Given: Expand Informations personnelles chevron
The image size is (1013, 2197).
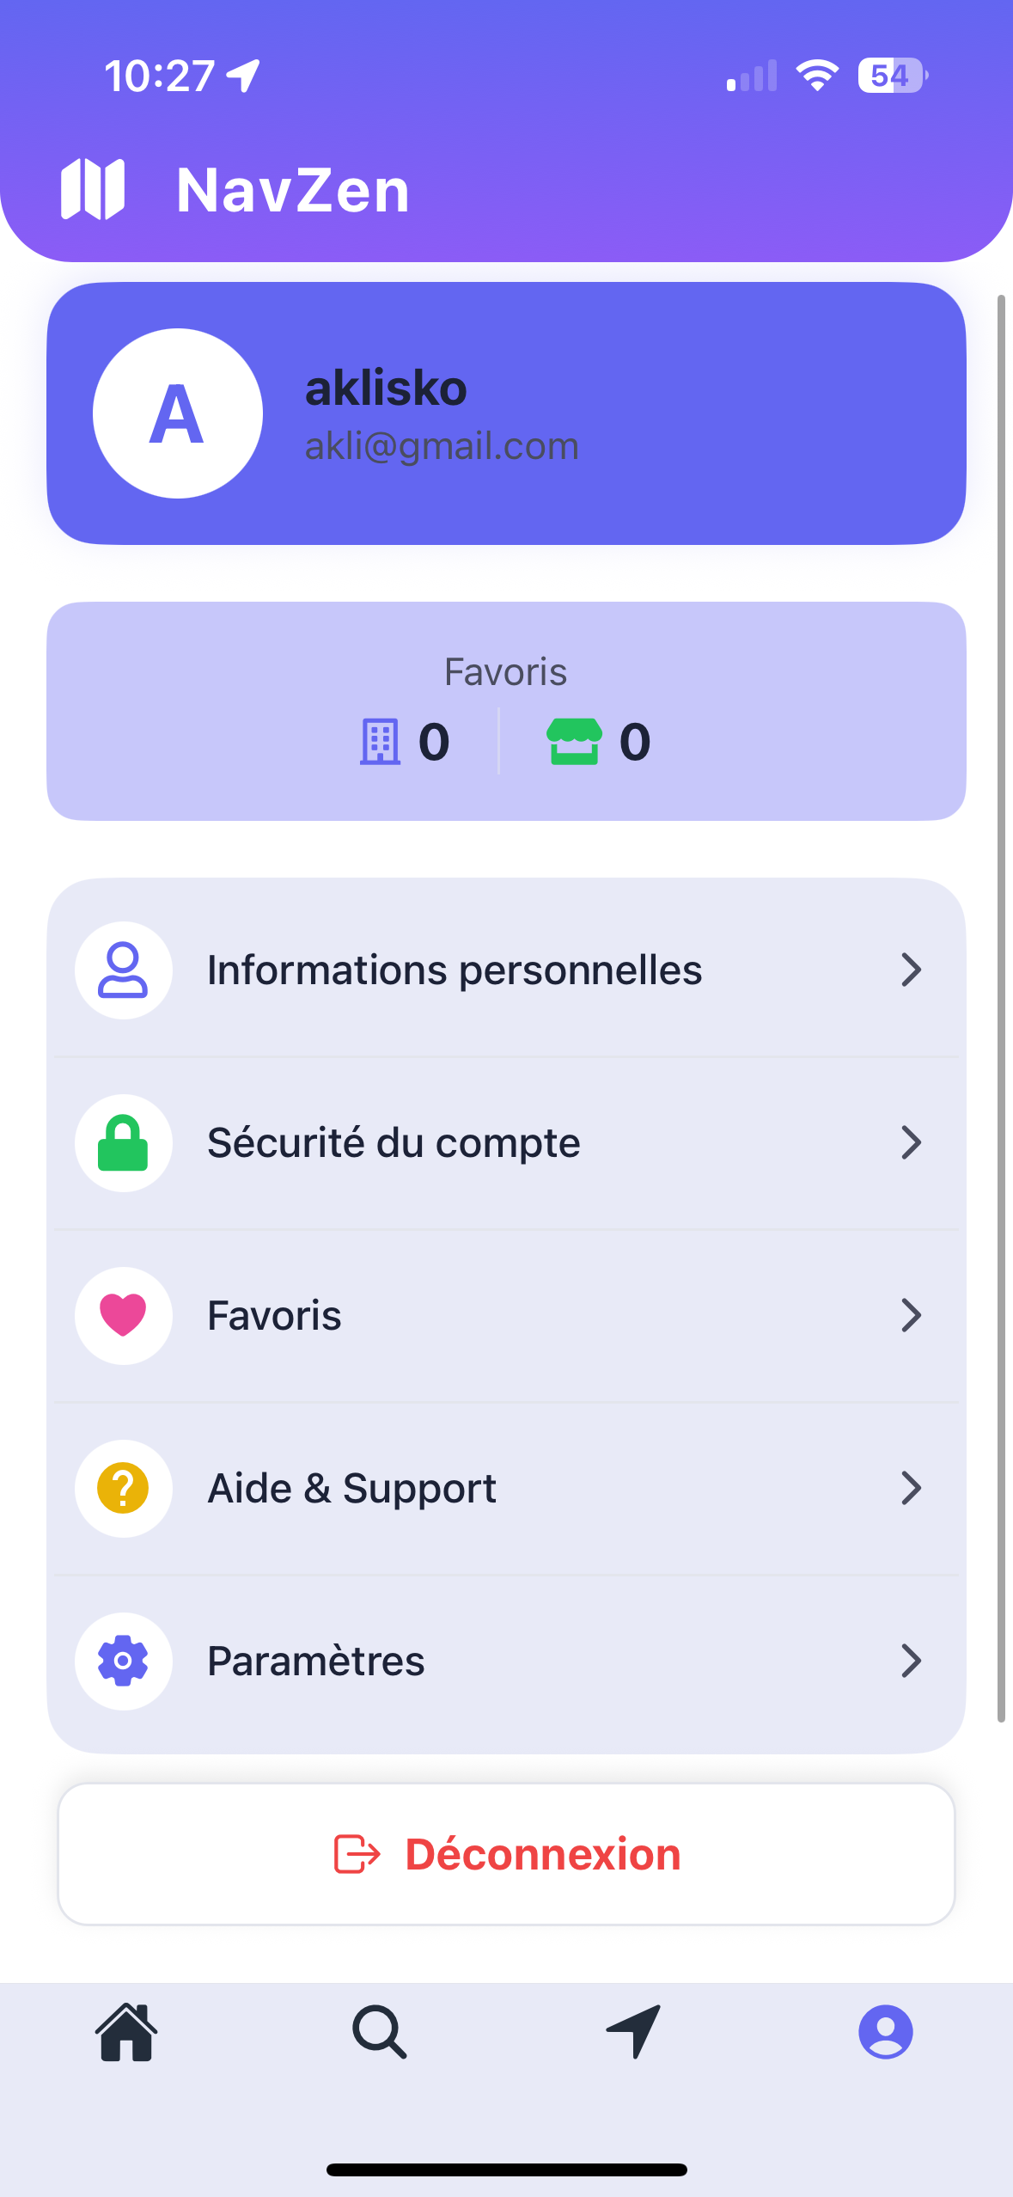Looking at the screenshot, I should click(x=911, y=970).
